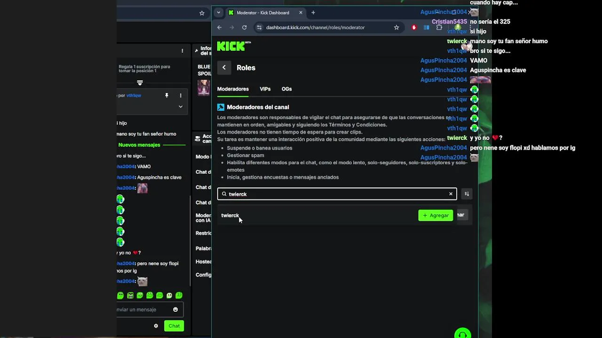This screenshot has width=602, height=338.
Task: Click the browser back arrow
Action: click(219, 27)
